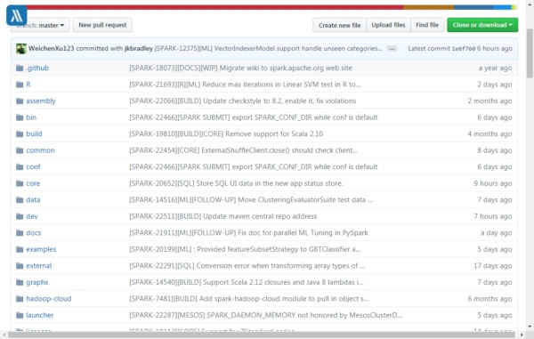Open SPARK-22066 checkstyle commit message
Viewport: 534px width, 339px height.
click(242, 101)
